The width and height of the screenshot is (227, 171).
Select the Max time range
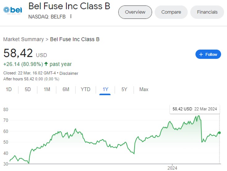(144, 89)
